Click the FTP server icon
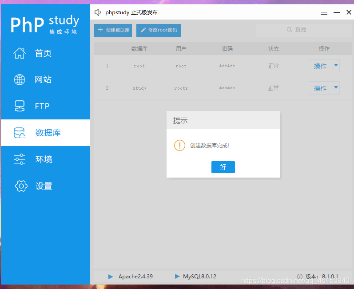 (20, 106)
